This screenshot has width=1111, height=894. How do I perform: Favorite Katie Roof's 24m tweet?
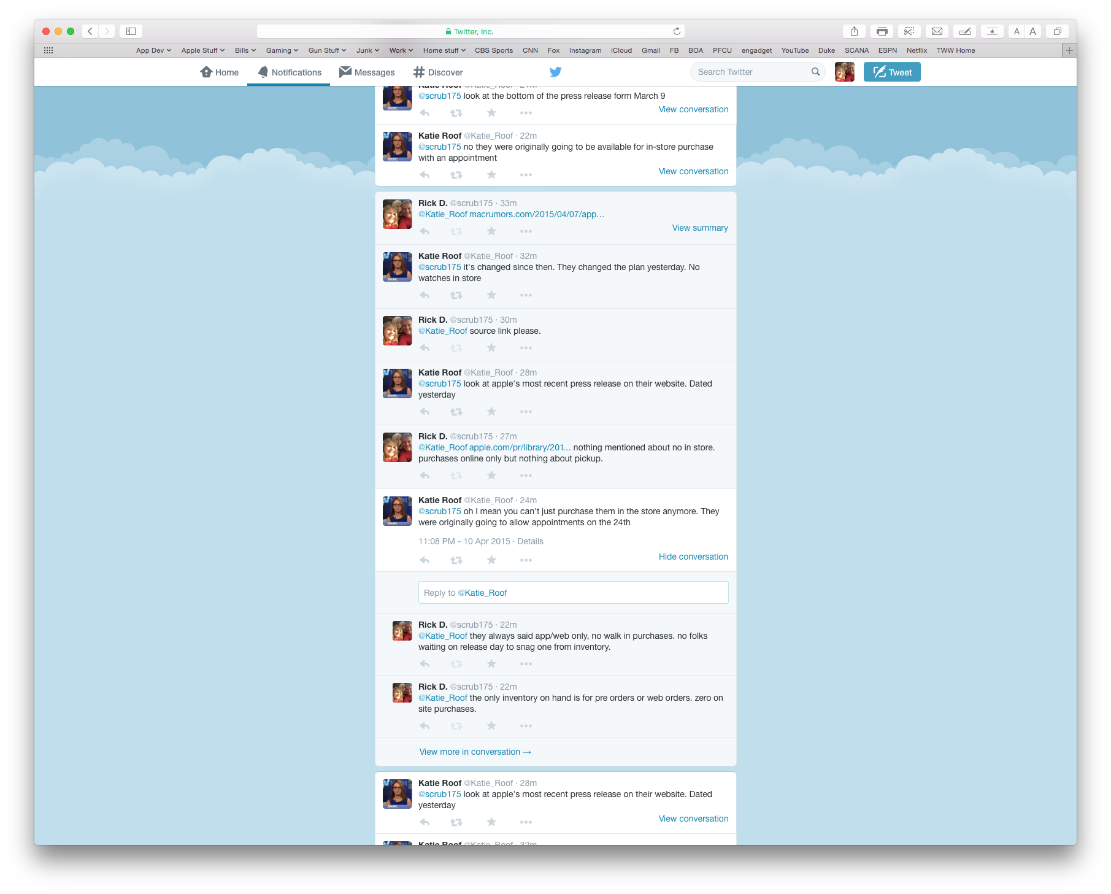tap(491, 560)
